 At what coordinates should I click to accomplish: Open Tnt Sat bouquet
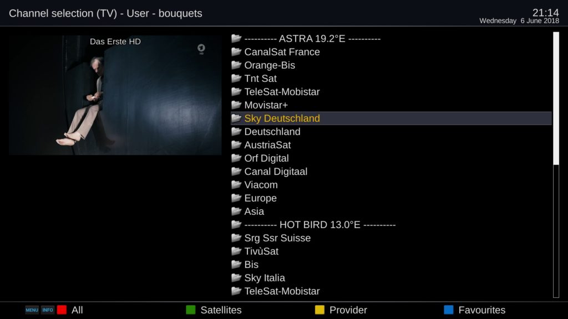391,79
